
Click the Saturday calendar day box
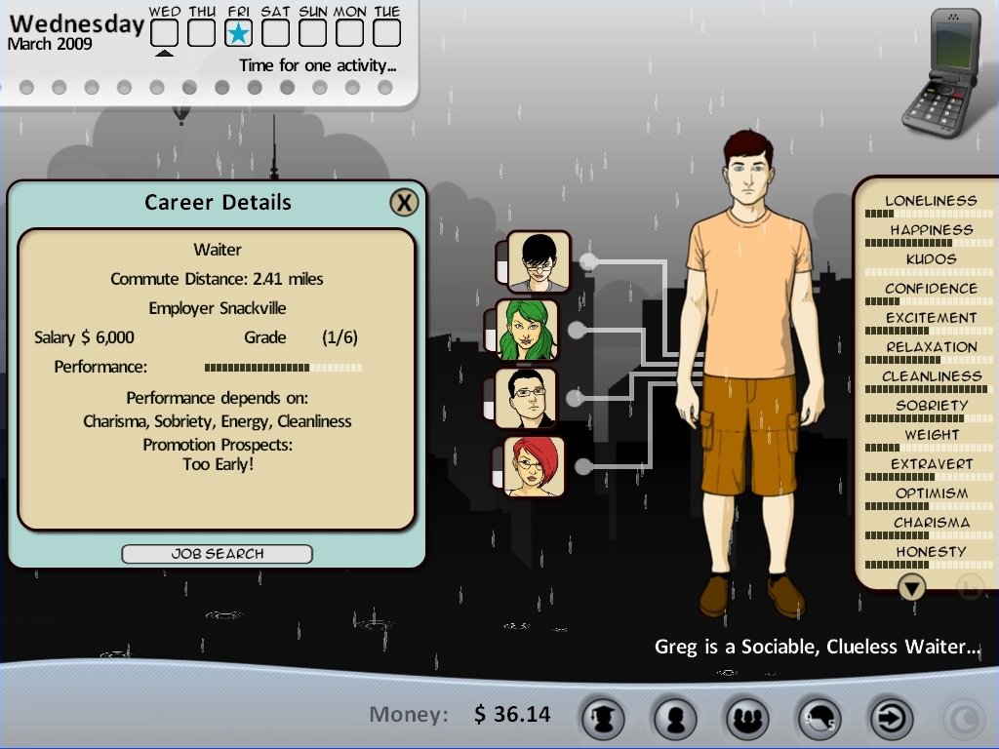pos(276,33)
